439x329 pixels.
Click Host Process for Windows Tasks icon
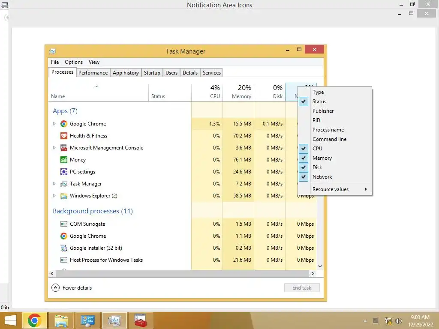coord(64,260)
